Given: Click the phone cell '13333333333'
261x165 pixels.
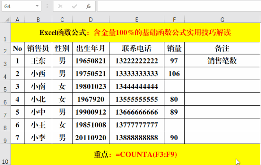Looking at the screenshot, I should (137, 74).
